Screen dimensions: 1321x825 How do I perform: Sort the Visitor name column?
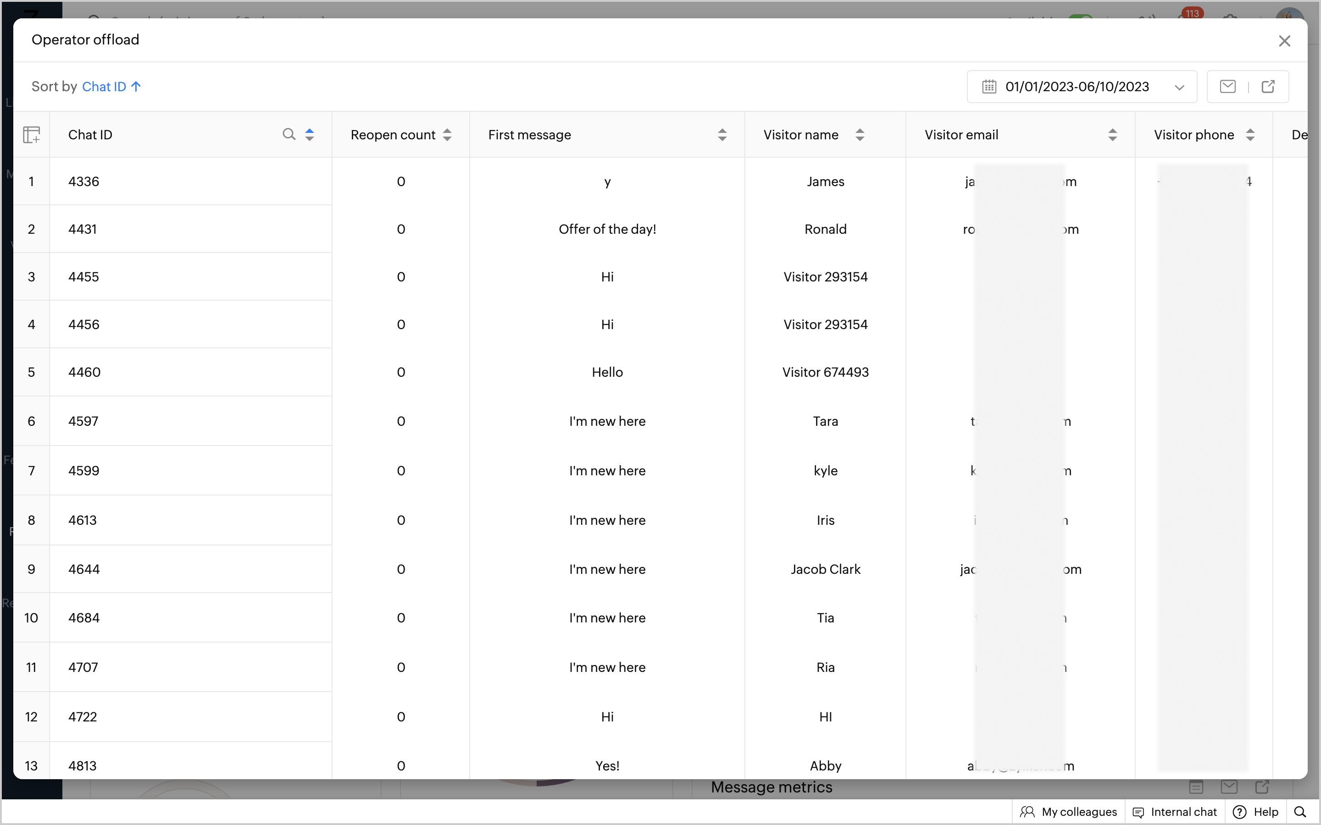860,135
